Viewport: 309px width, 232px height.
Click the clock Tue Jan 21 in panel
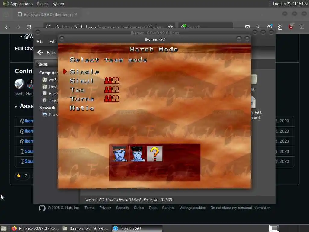point(290,4)
